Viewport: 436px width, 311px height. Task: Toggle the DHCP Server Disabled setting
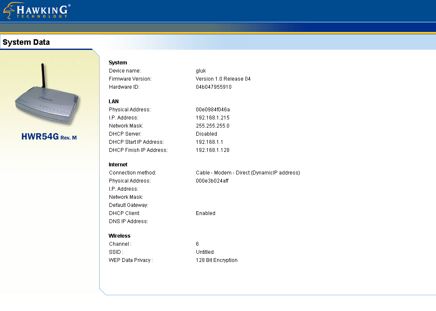(206, 134)
